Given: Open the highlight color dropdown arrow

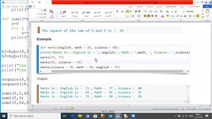Looking at the screenshot, I should pyautogui.click(x=166, y=16).
